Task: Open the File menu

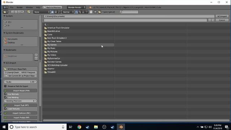Action: 12,7
